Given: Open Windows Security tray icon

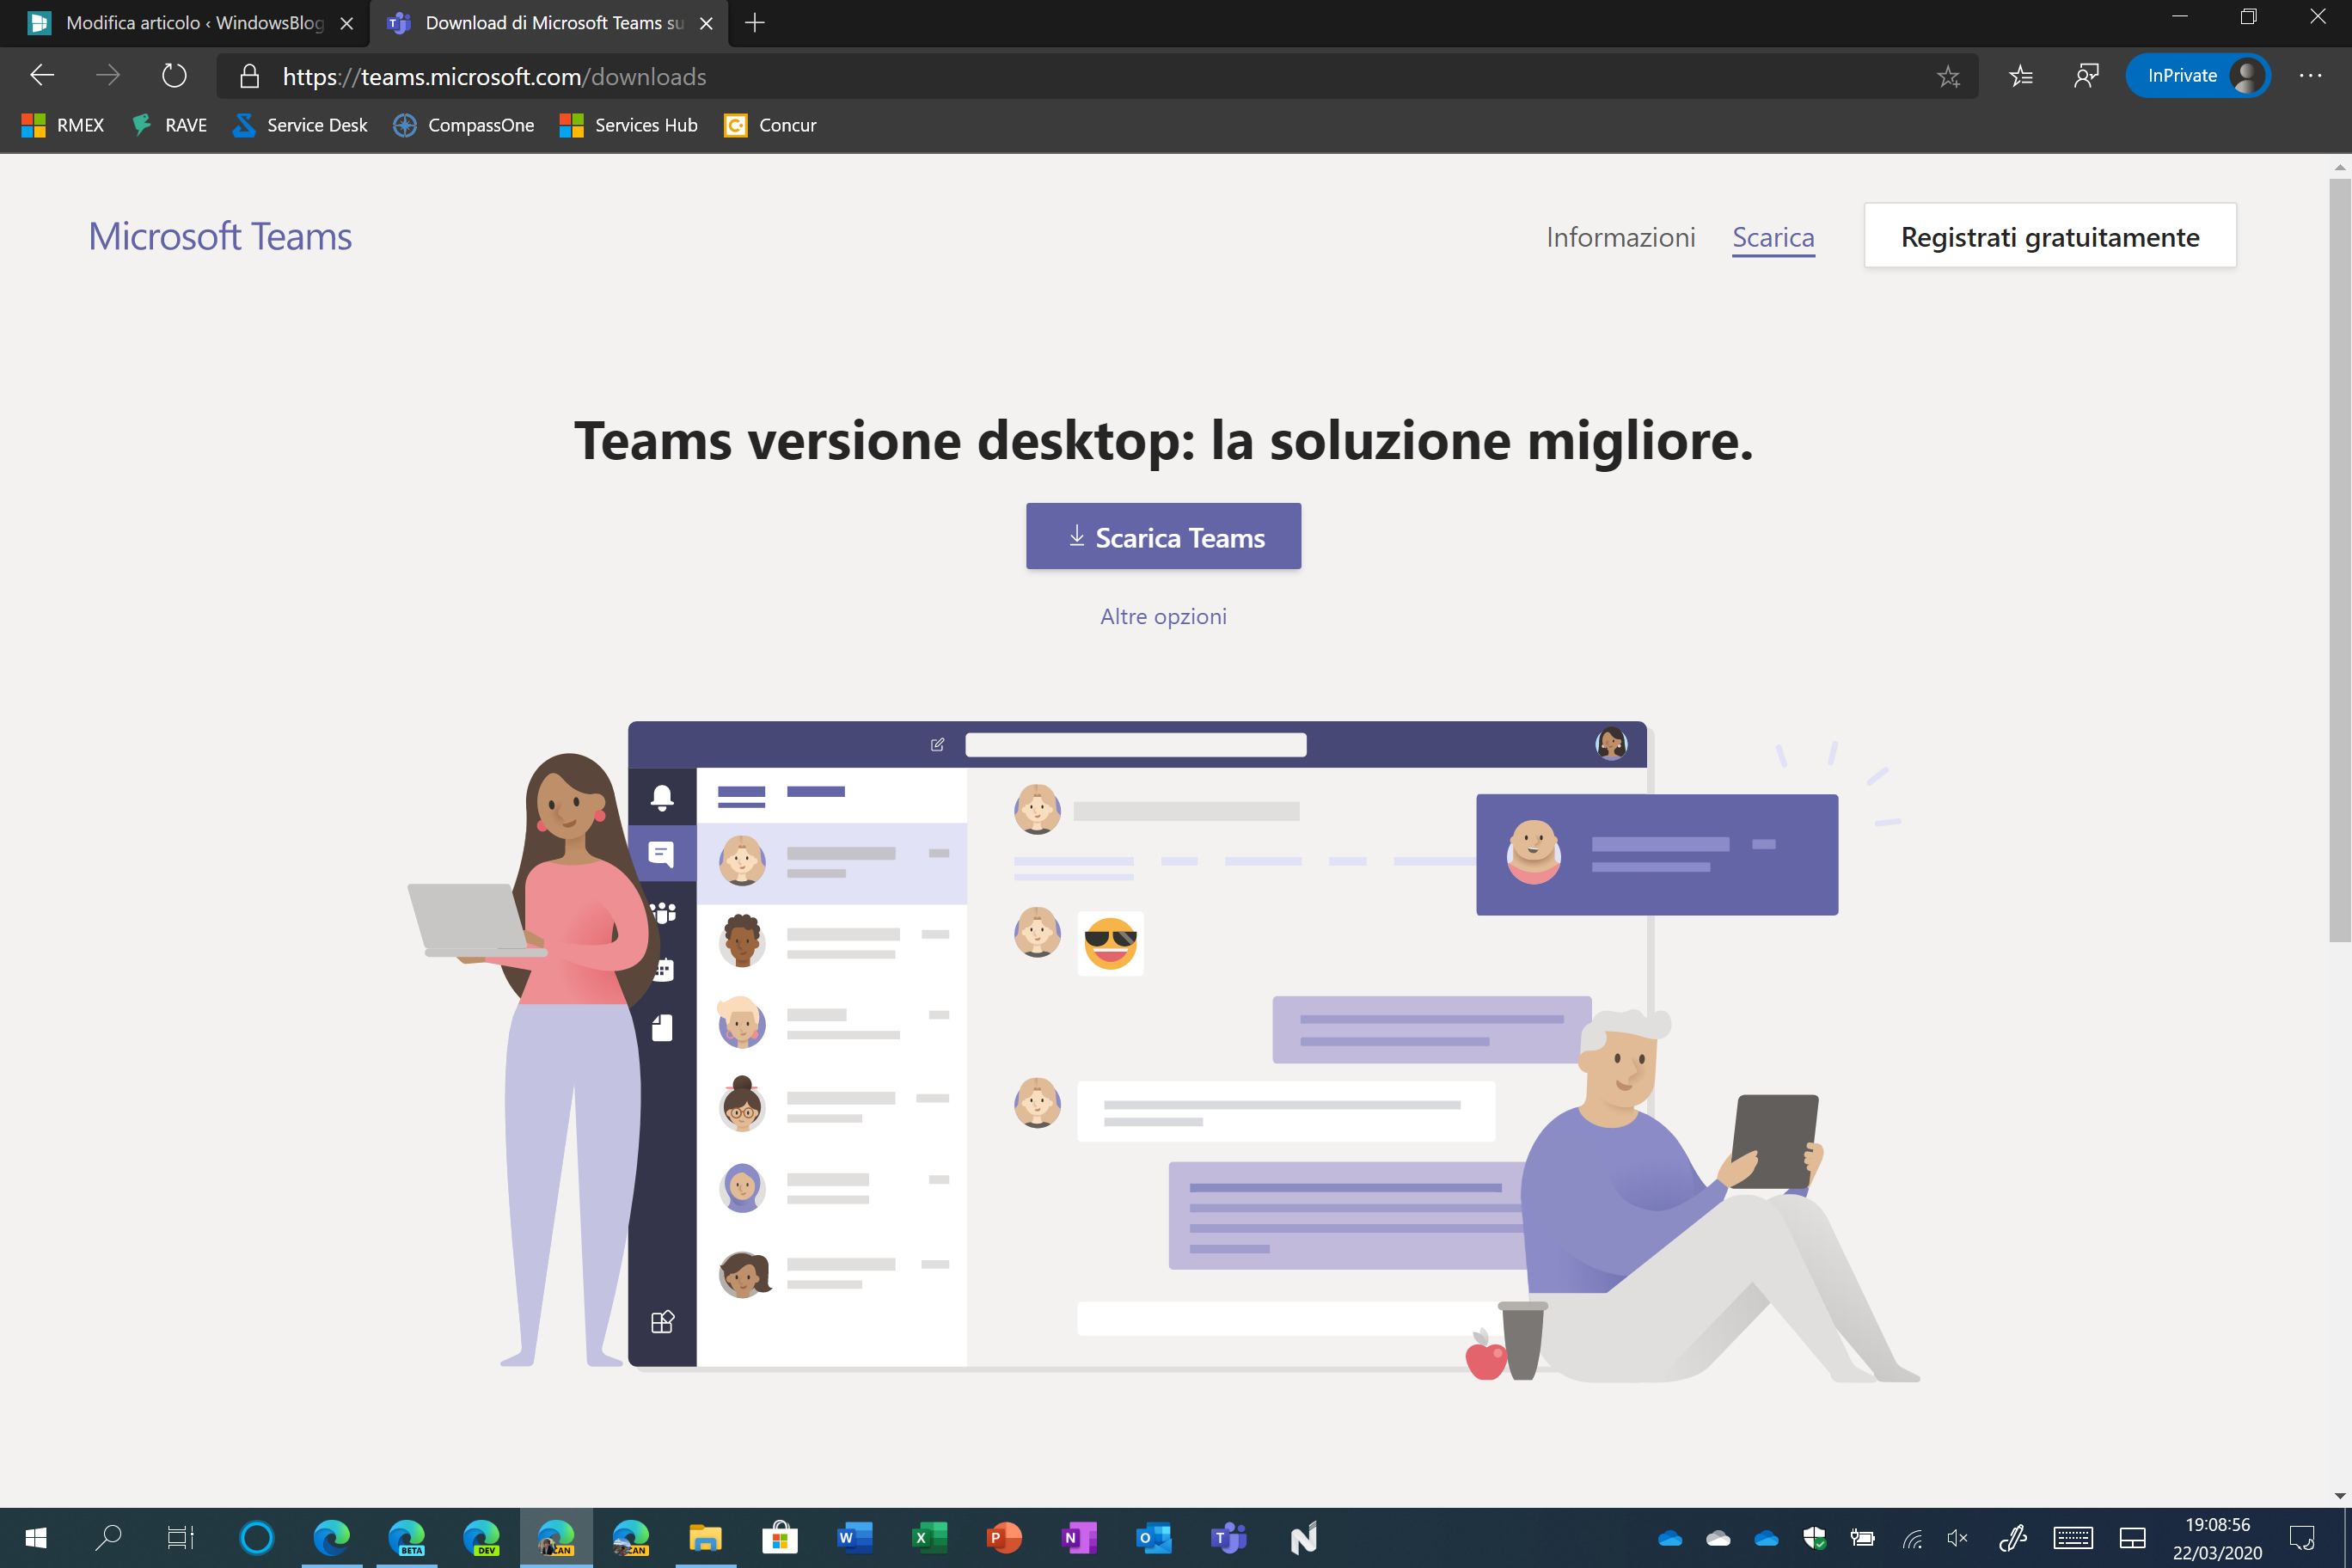Looking at the screenshot, I should pos(1815,1538).
